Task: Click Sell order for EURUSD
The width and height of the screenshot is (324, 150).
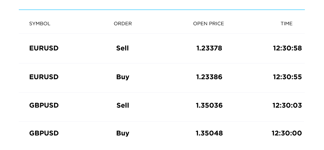Action: pyautogui.click(x=122, y=48)
